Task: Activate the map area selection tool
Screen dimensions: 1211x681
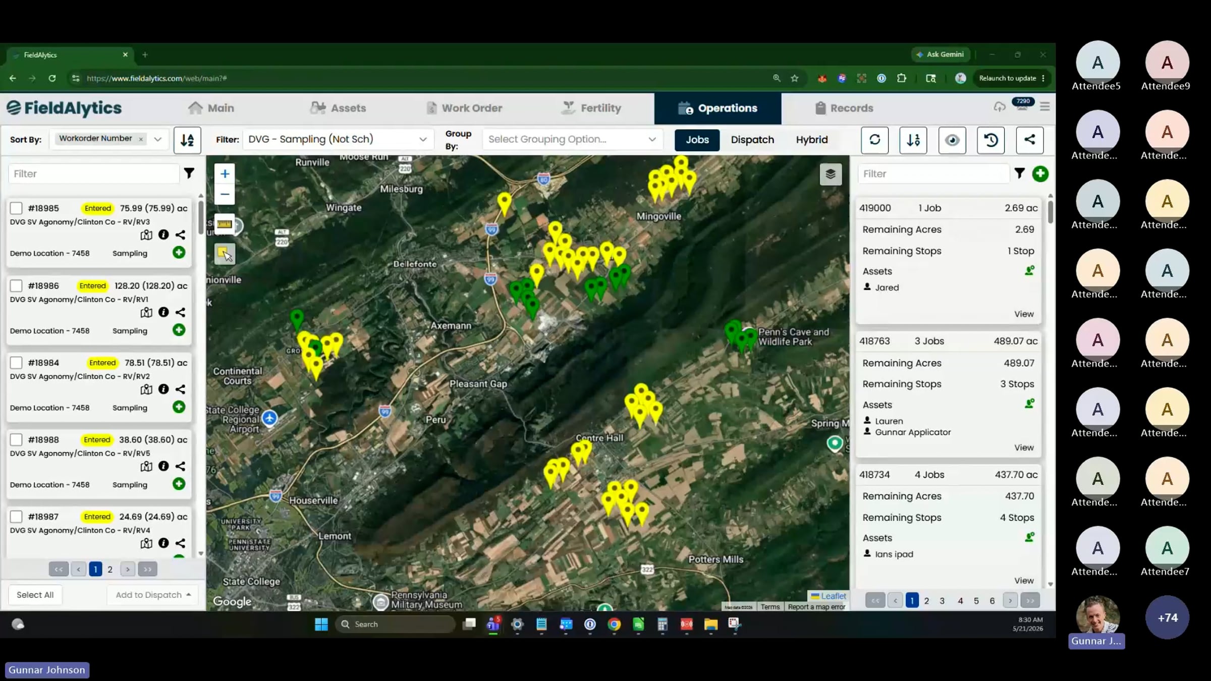Action: [225, 254]
